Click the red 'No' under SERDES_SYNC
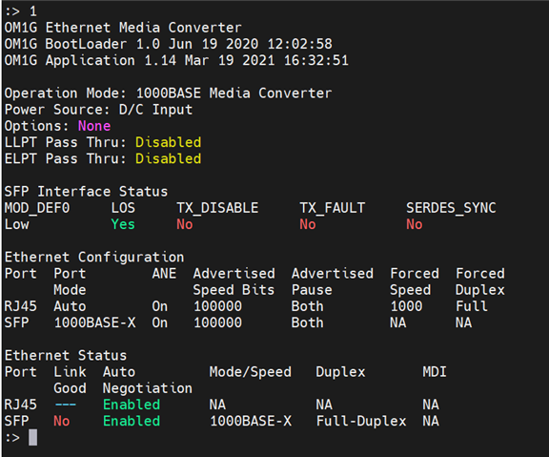Screen dimensions: 549x457 (415, 224)
